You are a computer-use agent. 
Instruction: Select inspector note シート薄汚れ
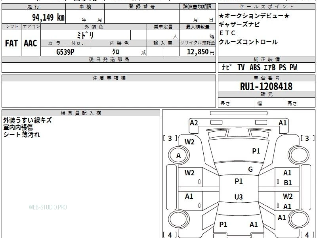(x=22, y=134)
